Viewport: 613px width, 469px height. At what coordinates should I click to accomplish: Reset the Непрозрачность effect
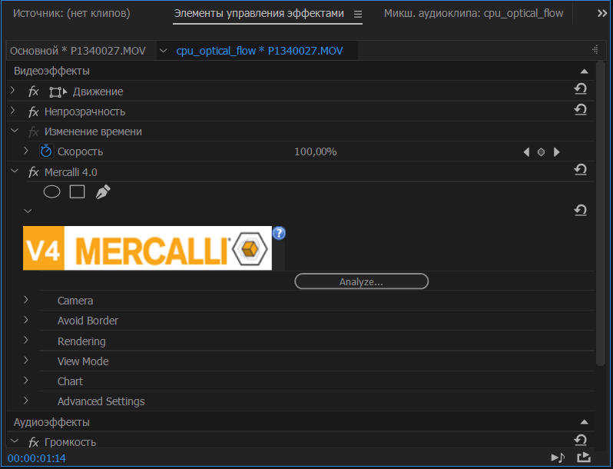pyautogui.click(x=580, y=110)
